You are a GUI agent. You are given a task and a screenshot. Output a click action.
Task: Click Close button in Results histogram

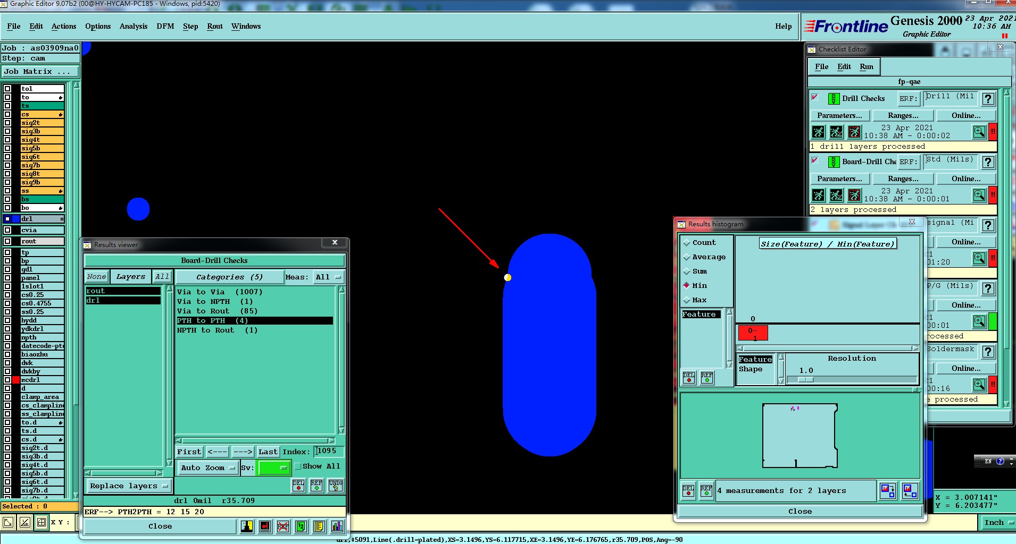coord(800,511)
